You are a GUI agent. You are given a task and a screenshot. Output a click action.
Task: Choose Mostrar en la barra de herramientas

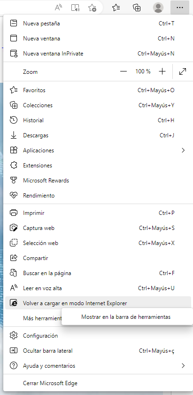point(126,317)
